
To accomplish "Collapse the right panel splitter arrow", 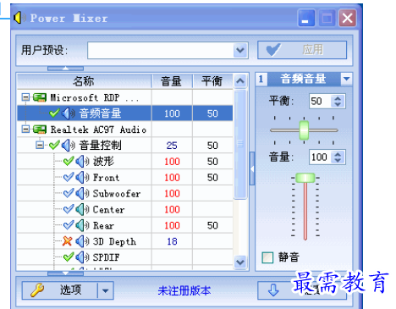I will 252,168.
